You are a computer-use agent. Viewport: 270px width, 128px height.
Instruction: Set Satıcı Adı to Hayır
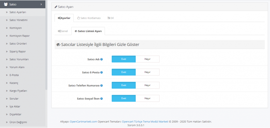(147, 59)
